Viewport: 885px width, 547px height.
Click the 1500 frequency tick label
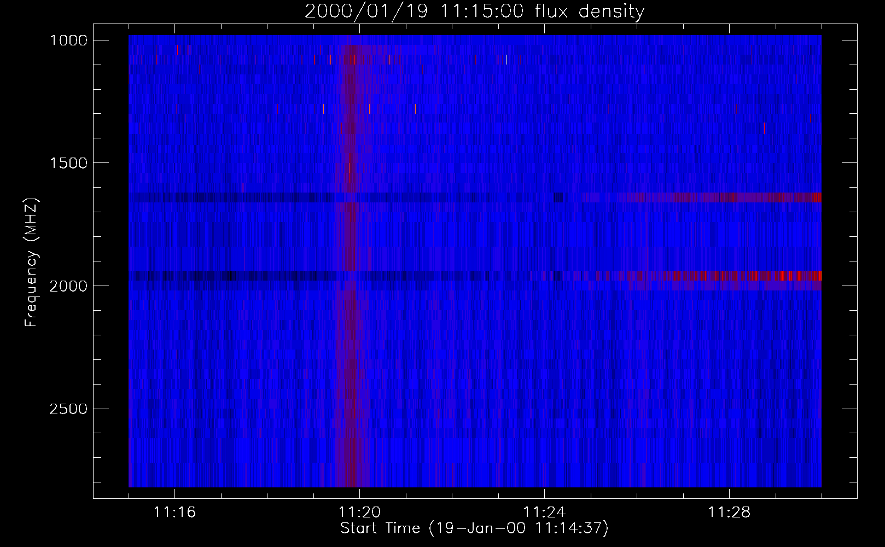point(68,163)
